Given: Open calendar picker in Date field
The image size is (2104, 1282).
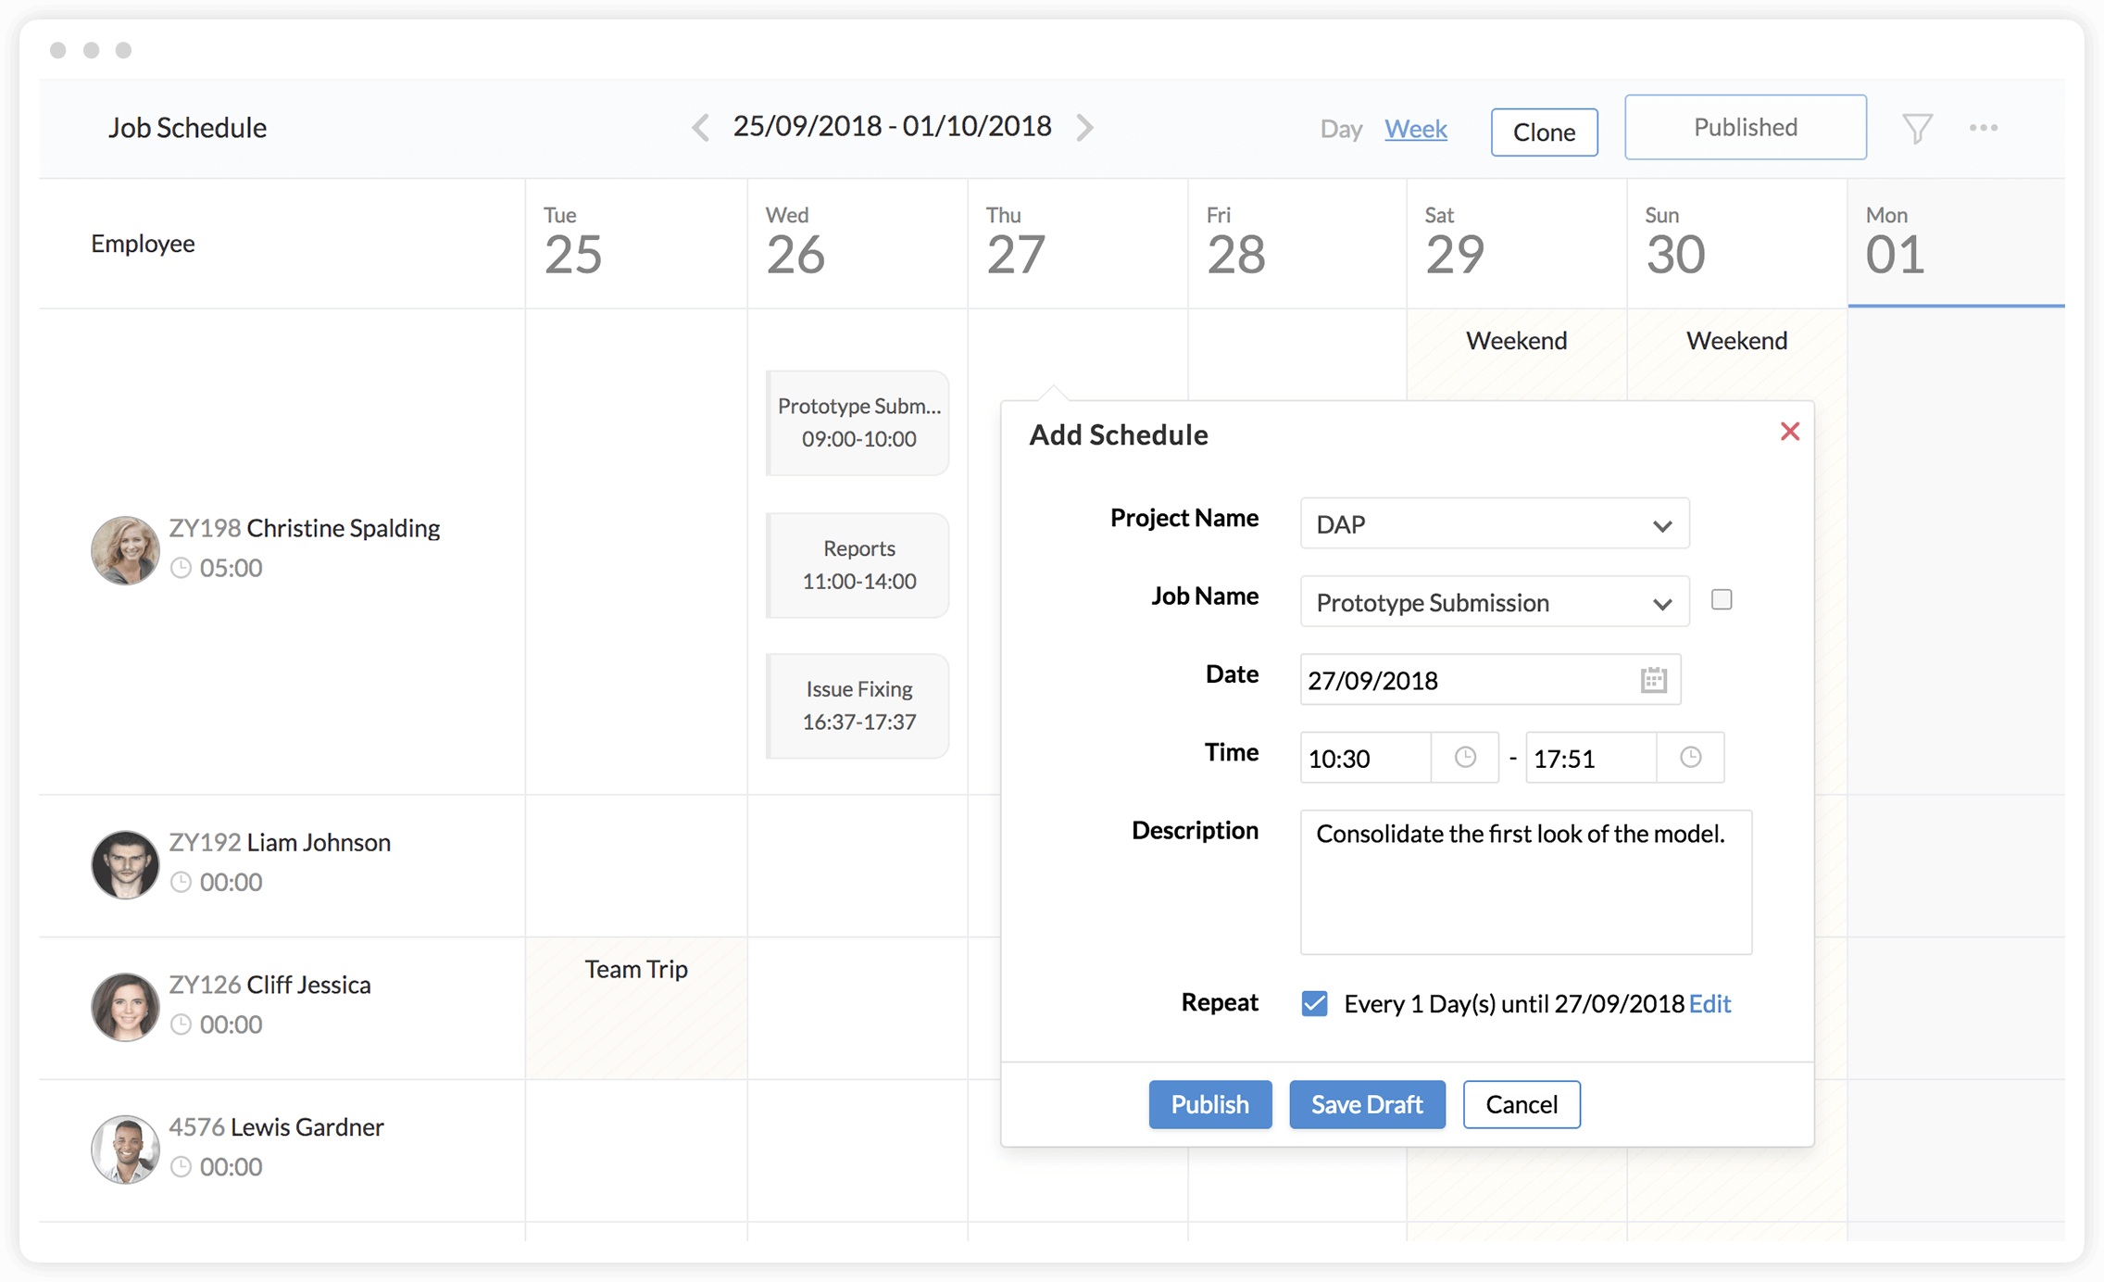Looking at the screenshot, I should pos(1653,680).
